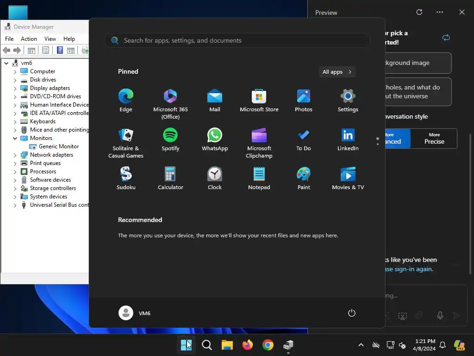This screenshot has height=356, width=474.
Task: Expand the Disk drives node
Action: (x=15, y=80)
